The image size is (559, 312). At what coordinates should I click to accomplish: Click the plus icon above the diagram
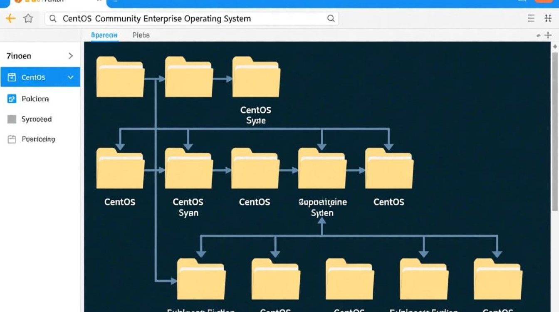pyautogui.click(x=548, y=35)
